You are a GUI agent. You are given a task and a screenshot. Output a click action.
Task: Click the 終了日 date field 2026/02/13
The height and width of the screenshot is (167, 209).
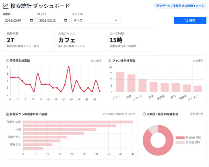pyautogui.click(x=51, y=21)
